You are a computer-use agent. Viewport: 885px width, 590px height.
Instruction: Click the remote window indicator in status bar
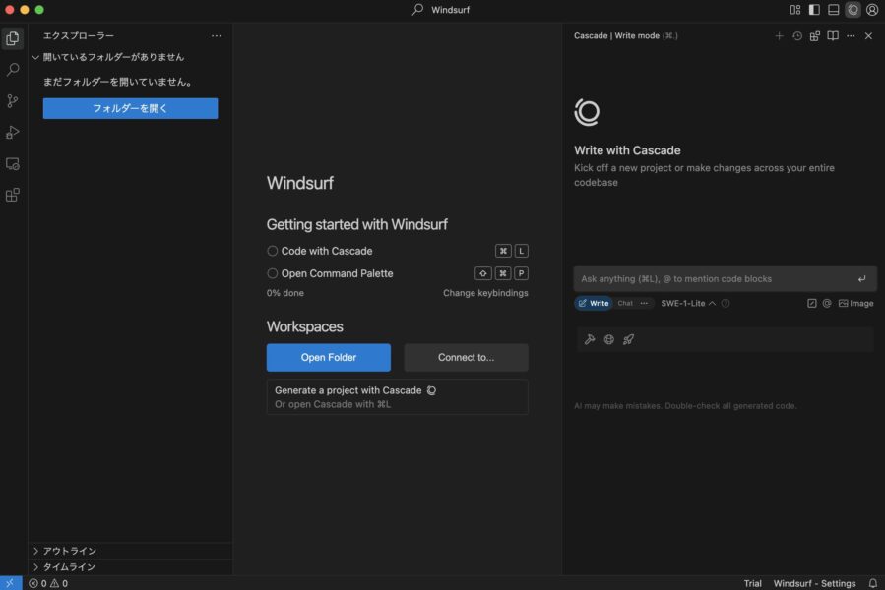11,583
